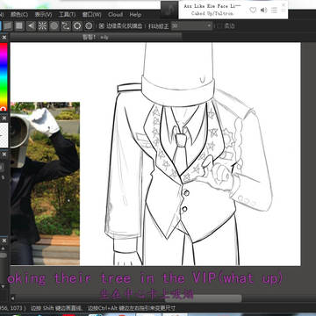This screenshot has width=316, height=316.
Task: Click the horizontal scrollbar thumb below canvas
Action: 203,298
